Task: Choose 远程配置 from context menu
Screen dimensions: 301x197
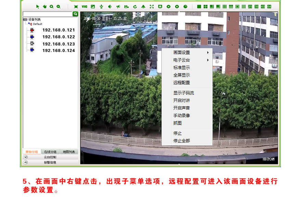Action: point(182,83)
